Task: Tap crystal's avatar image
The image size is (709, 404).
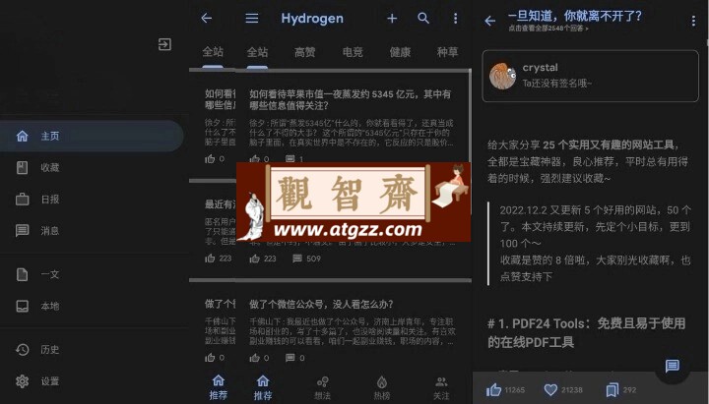Action: point(503,76)
